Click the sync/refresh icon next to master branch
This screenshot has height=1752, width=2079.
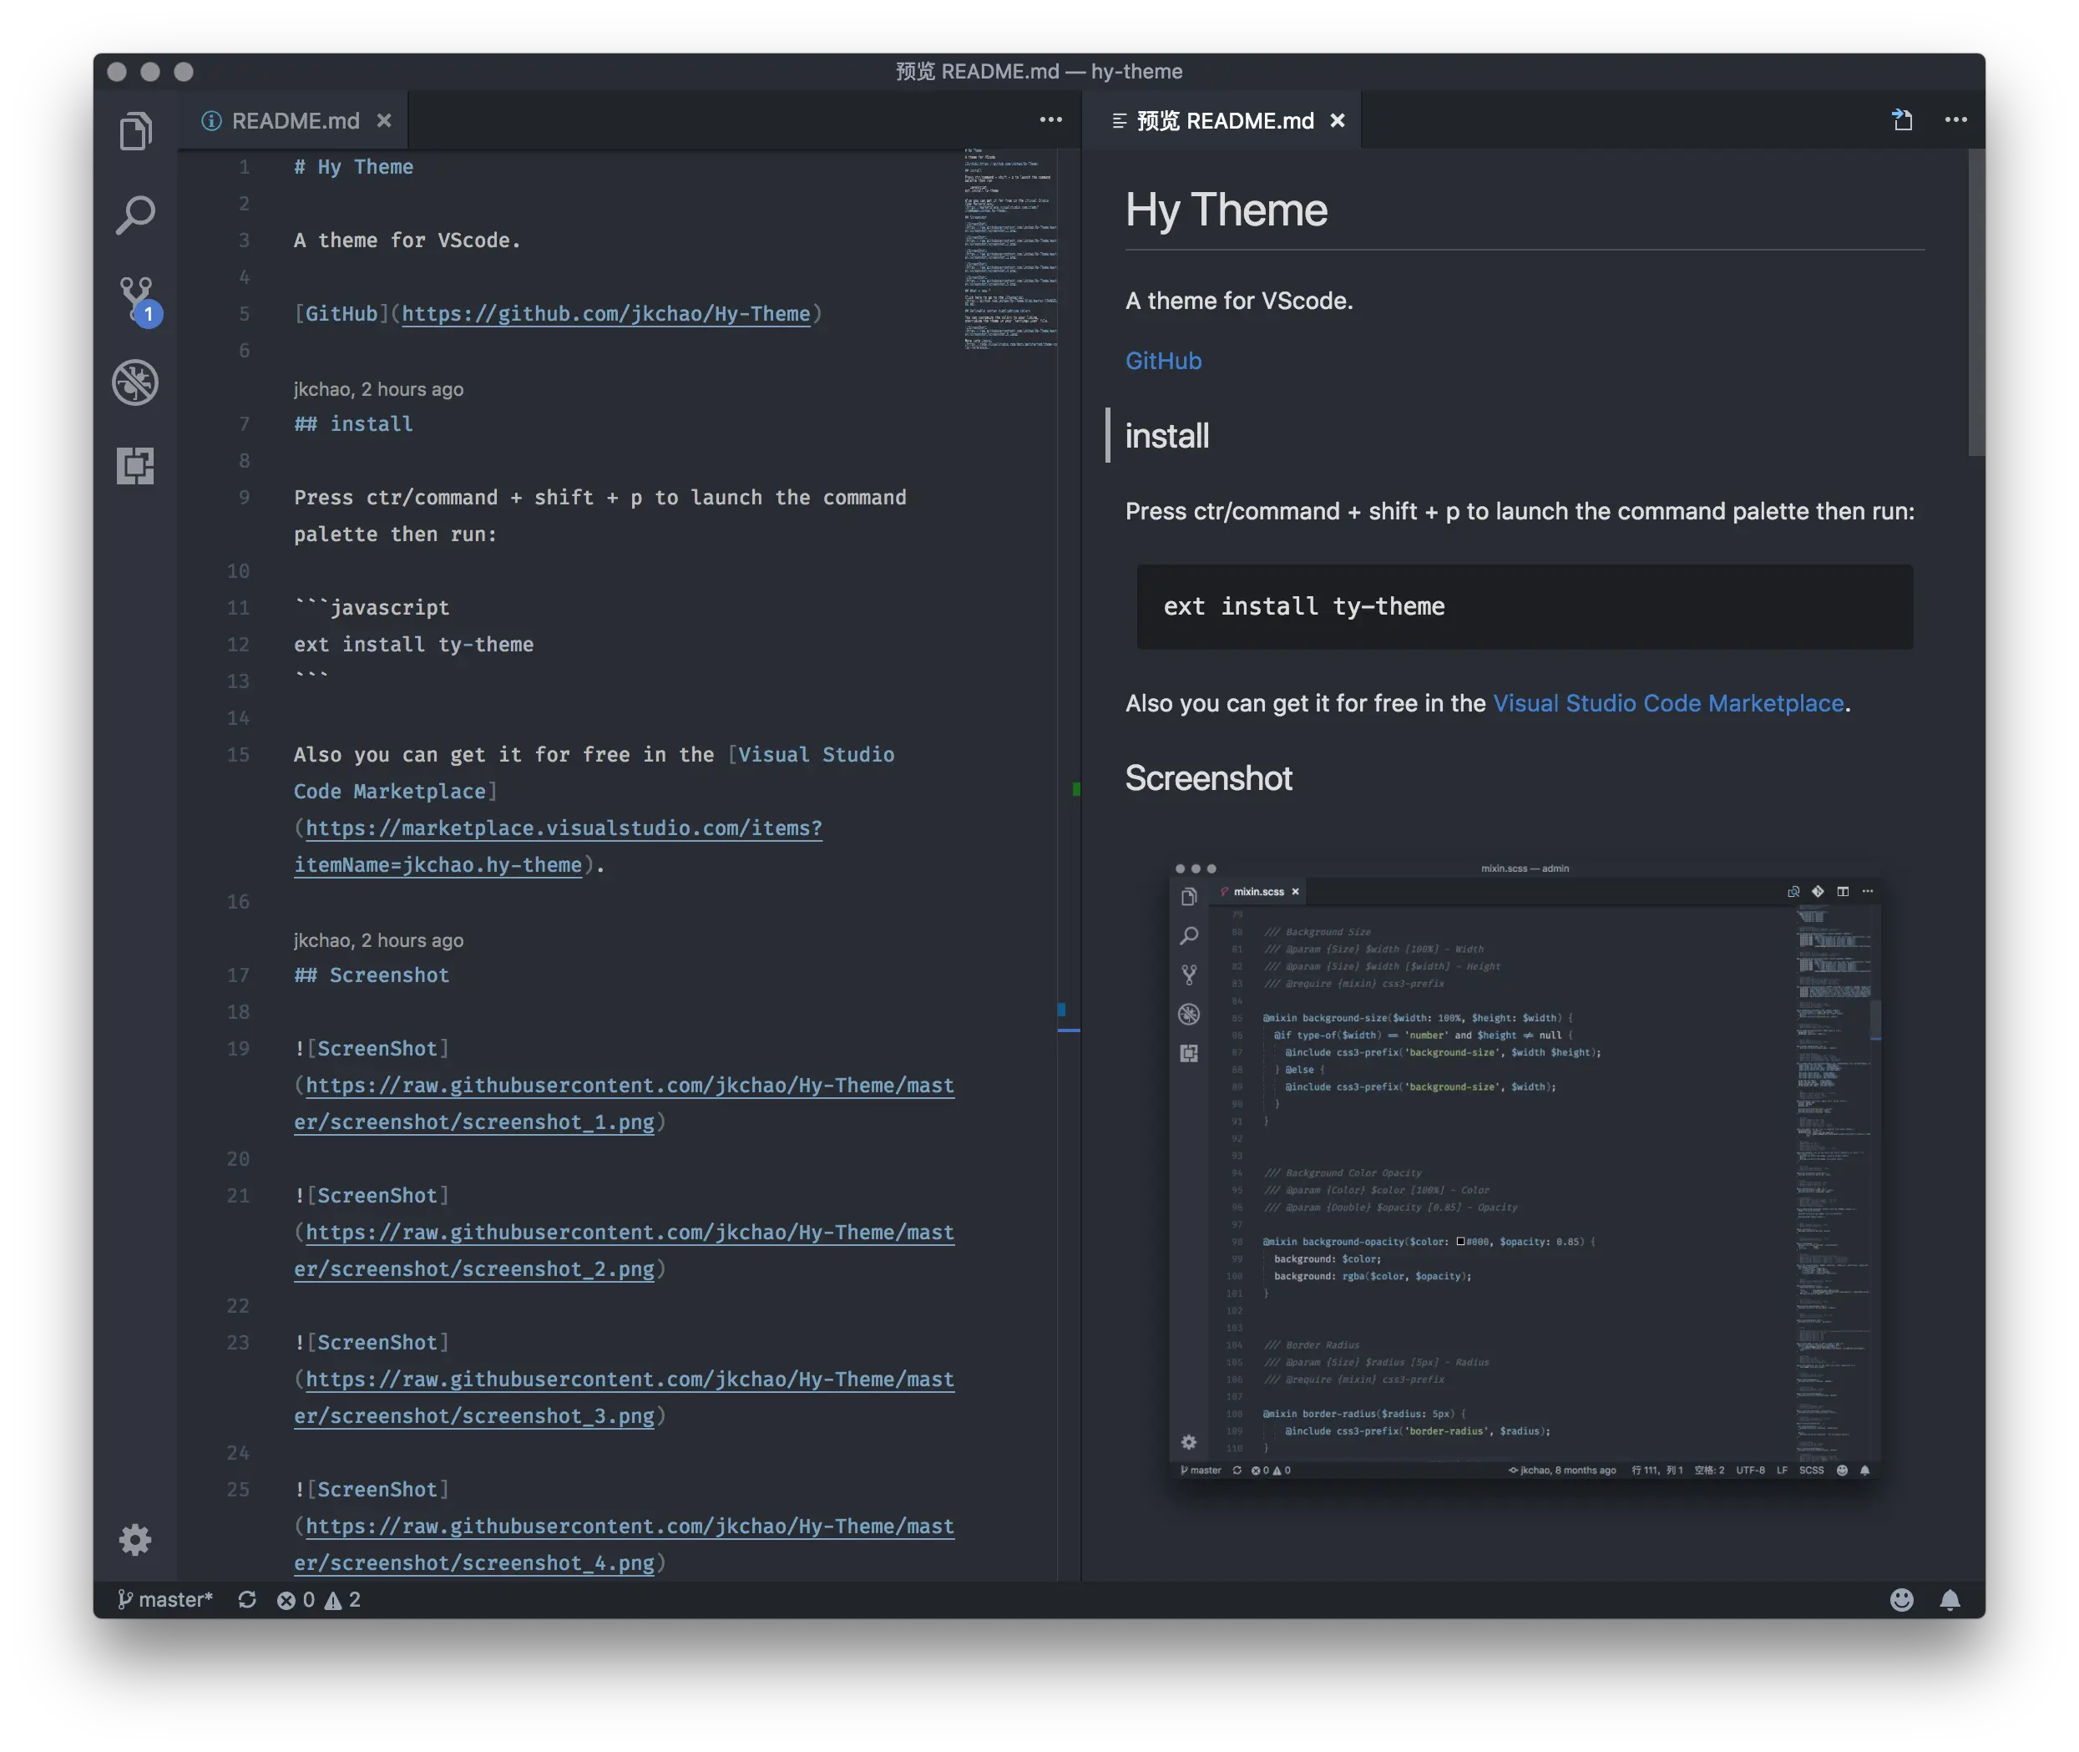pos(247,1600)
